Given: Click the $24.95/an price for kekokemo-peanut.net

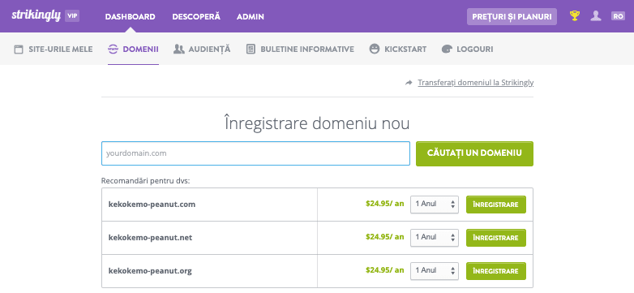Looking at the screenshot, I should (x=384, y=237).
